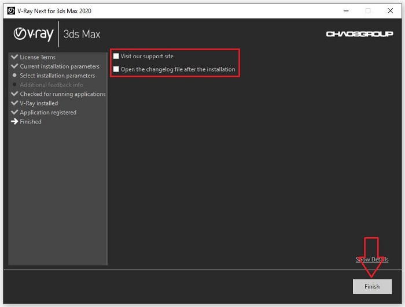Select the Checked for running applications step

(x=62, y=94)
